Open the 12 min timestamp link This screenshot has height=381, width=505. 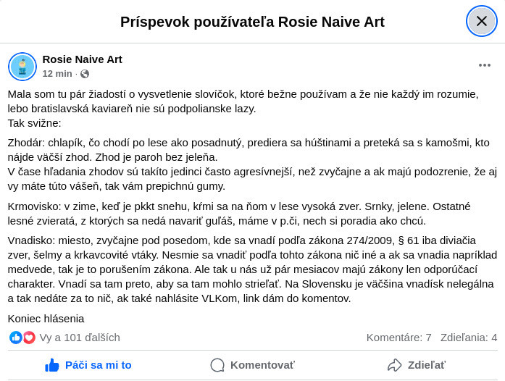[x=57, y=74]
